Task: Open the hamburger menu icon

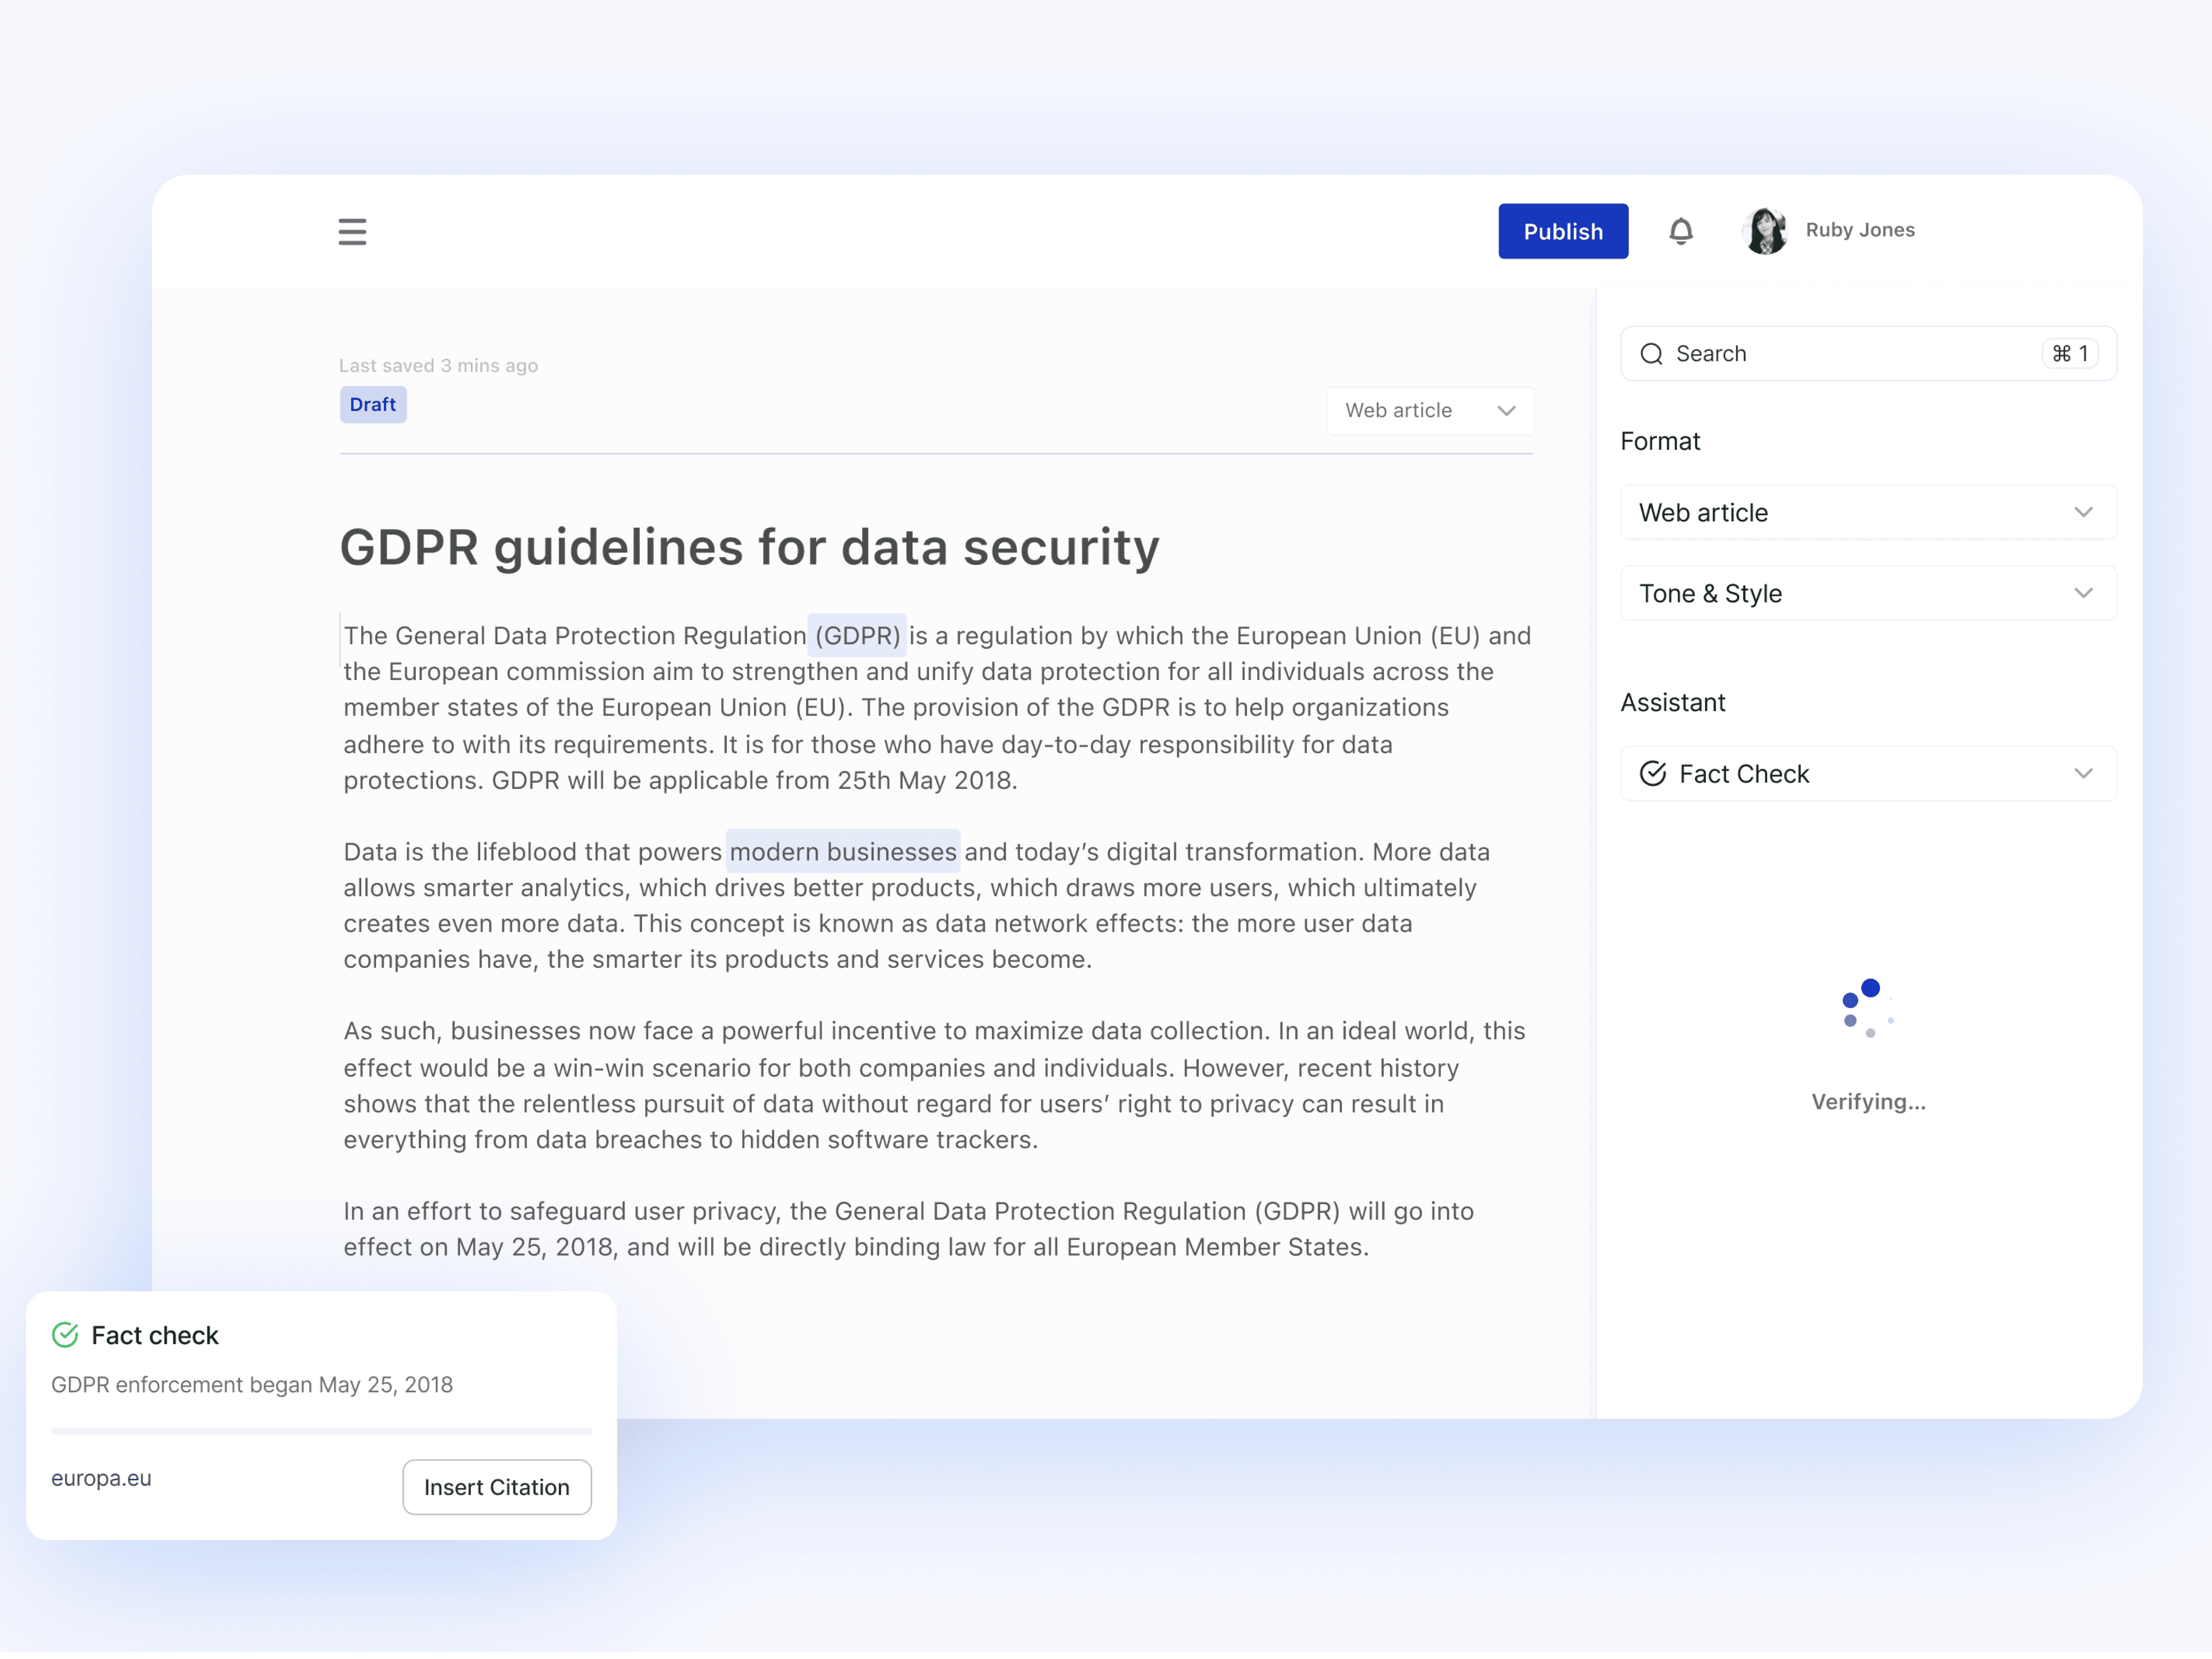Action: (x=352, y=232)
